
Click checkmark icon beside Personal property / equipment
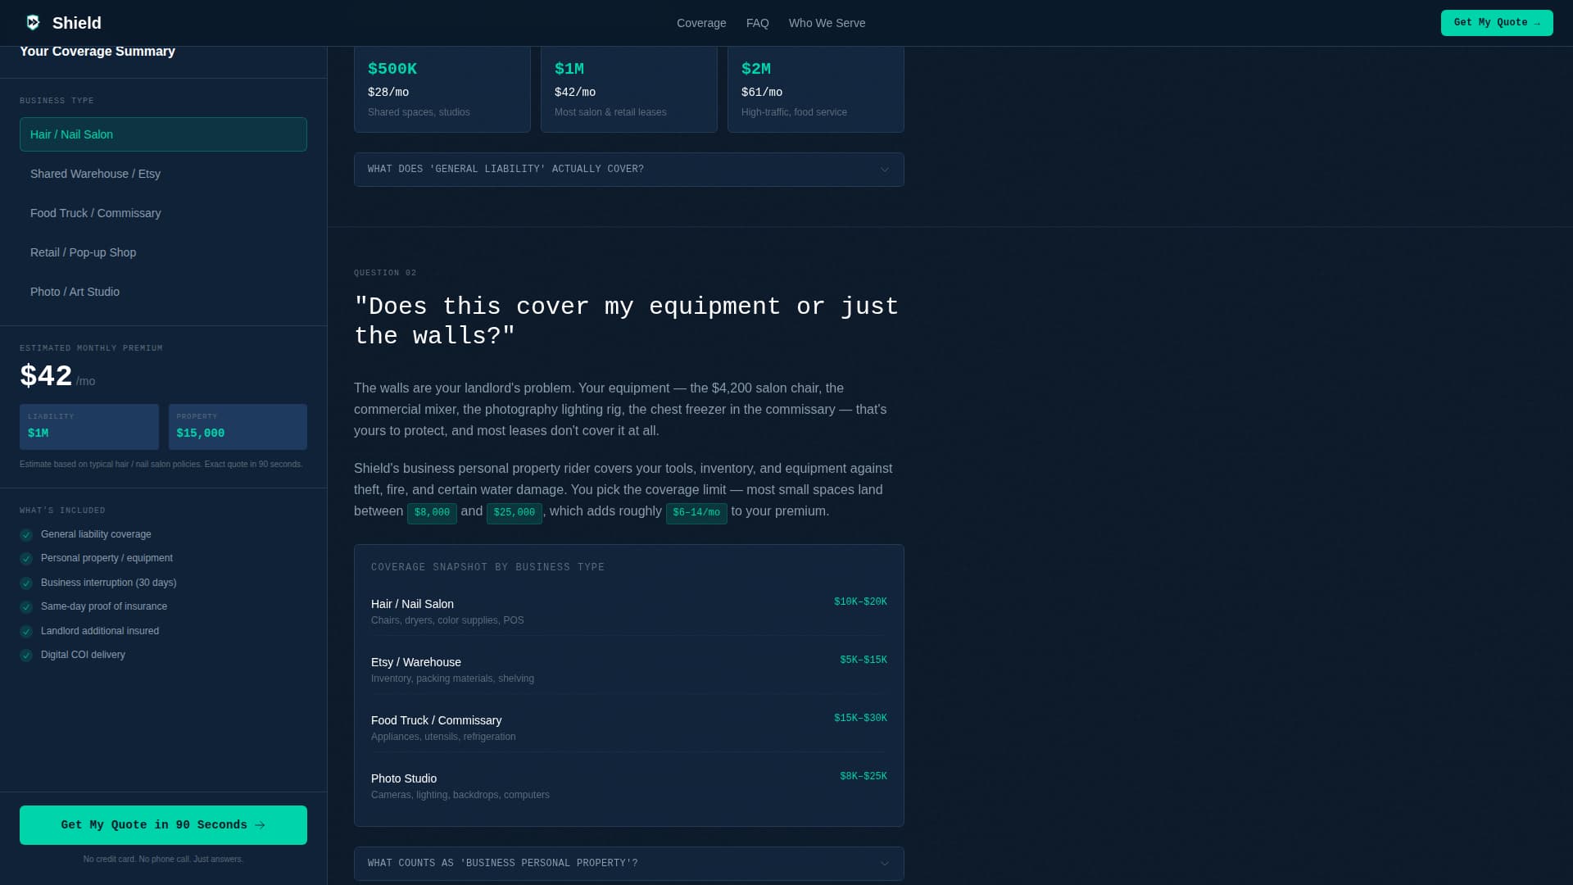[x=26, y=559]
